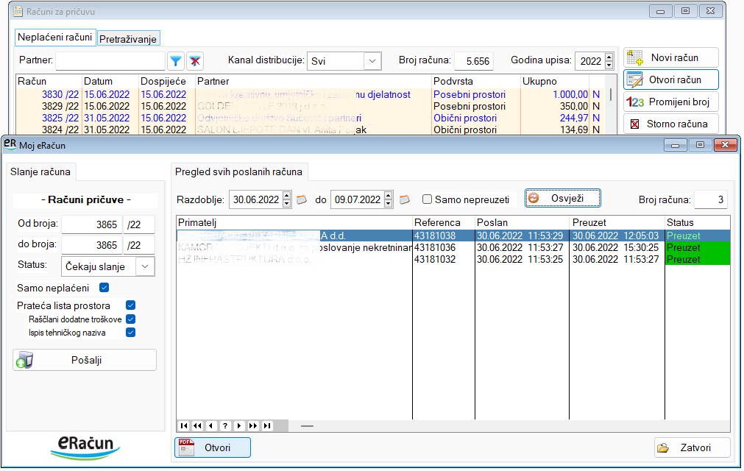Click the filter funnel icon next to Partner
The width and height of the screenshot is (744, 471).
pos(176,61)
